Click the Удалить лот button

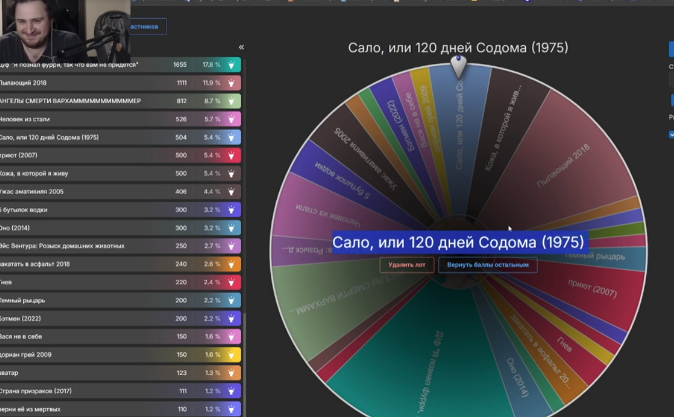[x=407, y=265]
